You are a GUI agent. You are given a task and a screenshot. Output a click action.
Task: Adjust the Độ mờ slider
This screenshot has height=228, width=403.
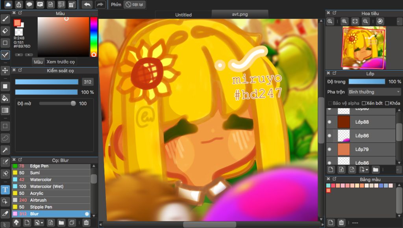(57, 103)
